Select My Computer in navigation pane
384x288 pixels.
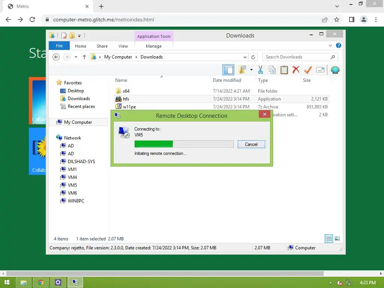click(x=78, y=122)
